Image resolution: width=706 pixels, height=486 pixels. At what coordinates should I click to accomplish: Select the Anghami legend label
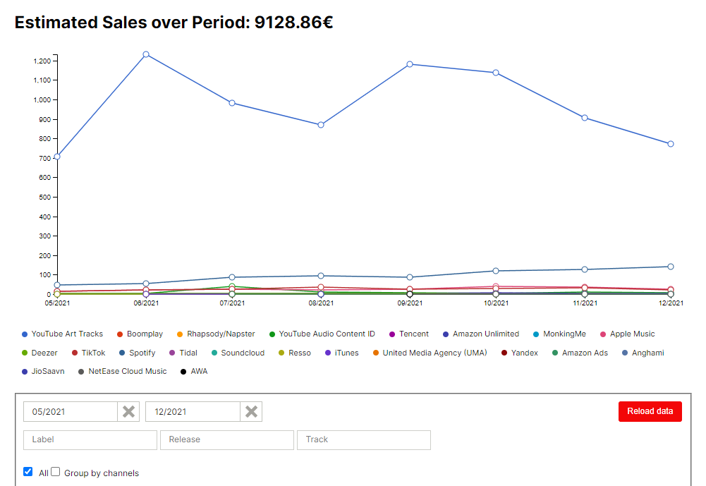(648, 353)
